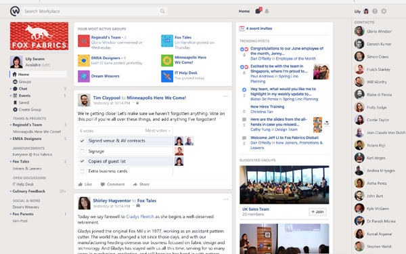
Task: Open Events in the left sidebar
Action: pos(24,96)
